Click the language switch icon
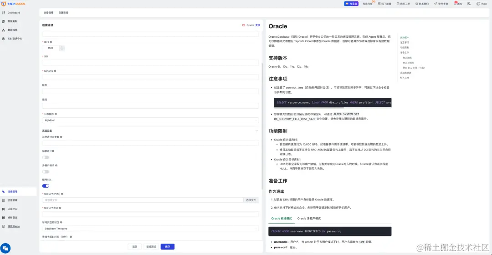 (x=469, y=4)
